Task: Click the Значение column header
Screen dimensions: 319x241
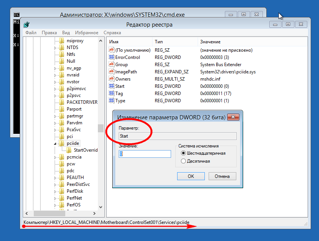Action: coord(252,42)
